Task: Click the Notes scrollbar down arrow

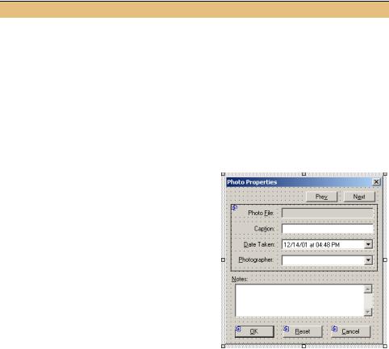Action: (x=368, y=312)
